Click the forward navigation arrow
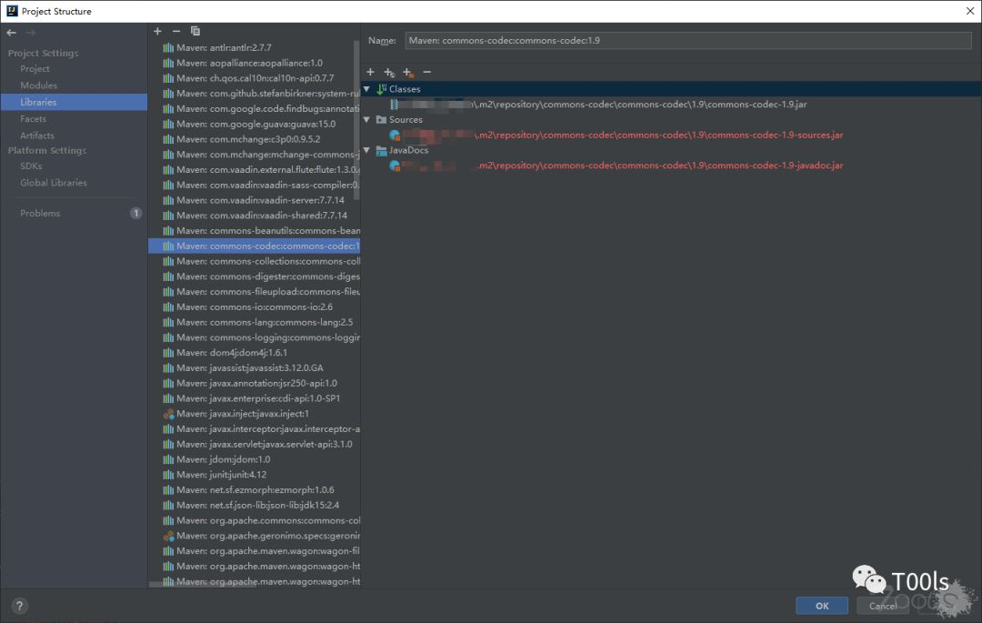 [x=29, y=32]
